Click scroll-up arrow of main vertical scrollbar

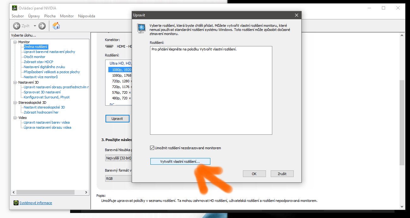click(x=402, y=35)
